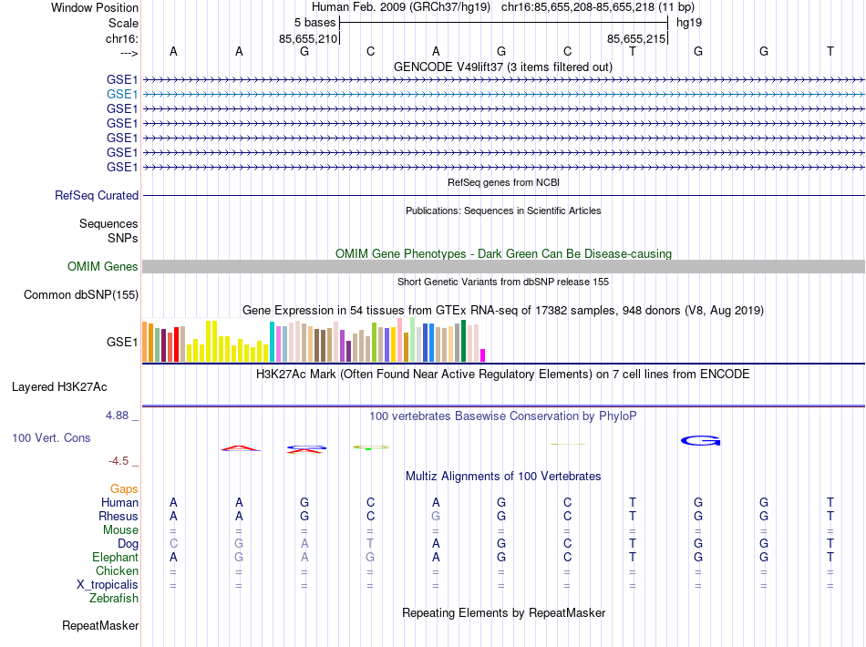866x647 pixels.
Task: Click the RefSeq Curated label
Action: click(97, 195)
